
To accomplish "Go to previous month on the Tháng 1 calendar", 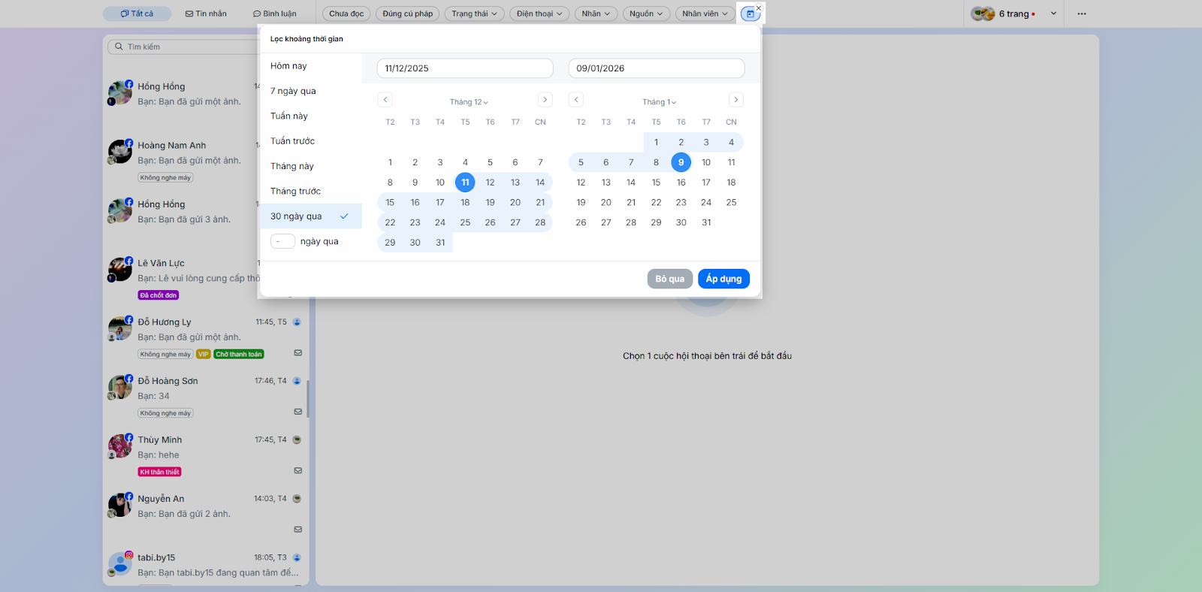I will tap(576, 100).
